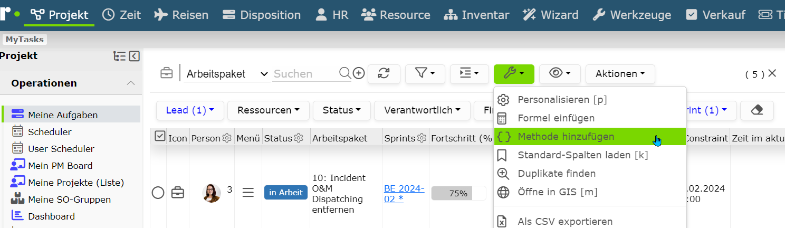Clear filters with eraser button
The height and width of the screenshot is (228, 785).
[x=757, y=110]
